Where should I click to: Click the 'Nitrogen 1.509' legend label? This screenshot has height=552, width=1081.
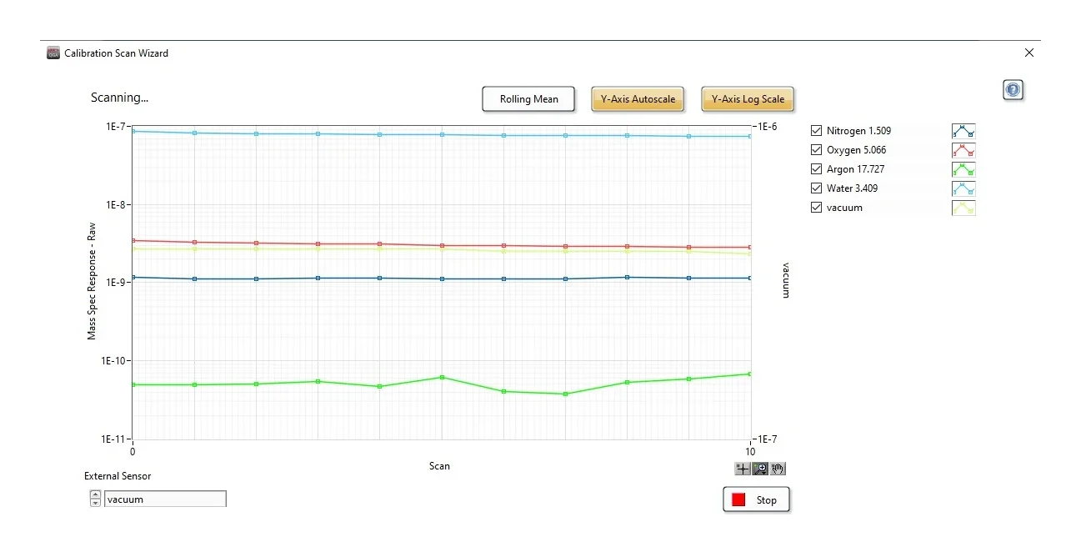coord(858,131)
